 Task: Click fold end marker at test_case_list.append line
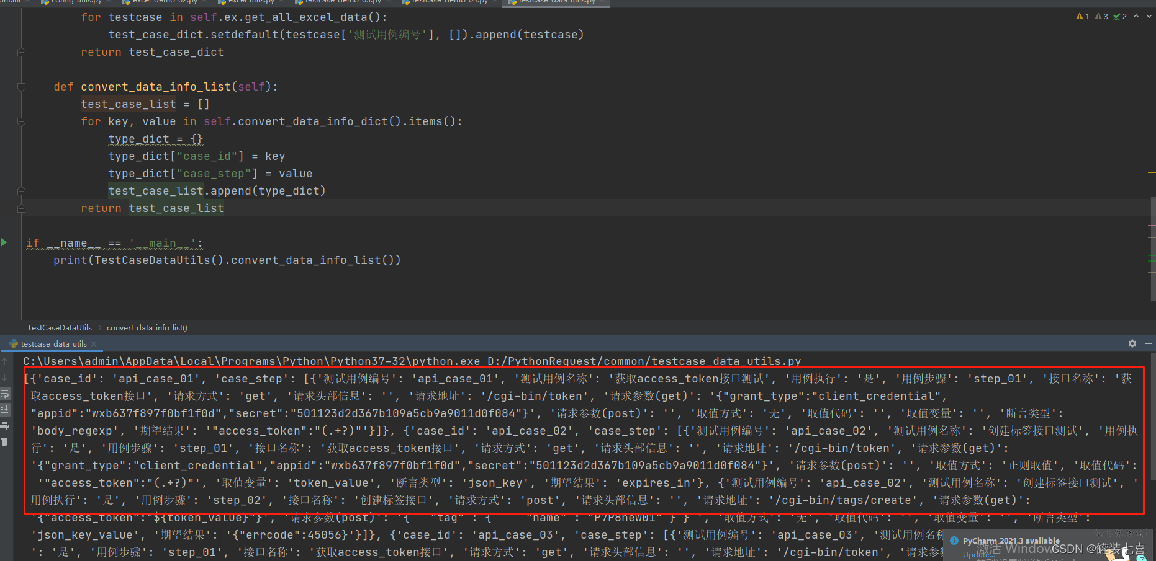pyautogui.click(x=21, y=191)
